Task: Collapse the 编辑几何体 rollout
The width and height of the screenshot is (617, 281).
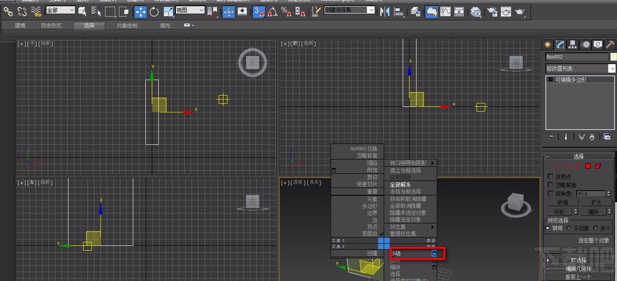Action: tap(579, 269)
